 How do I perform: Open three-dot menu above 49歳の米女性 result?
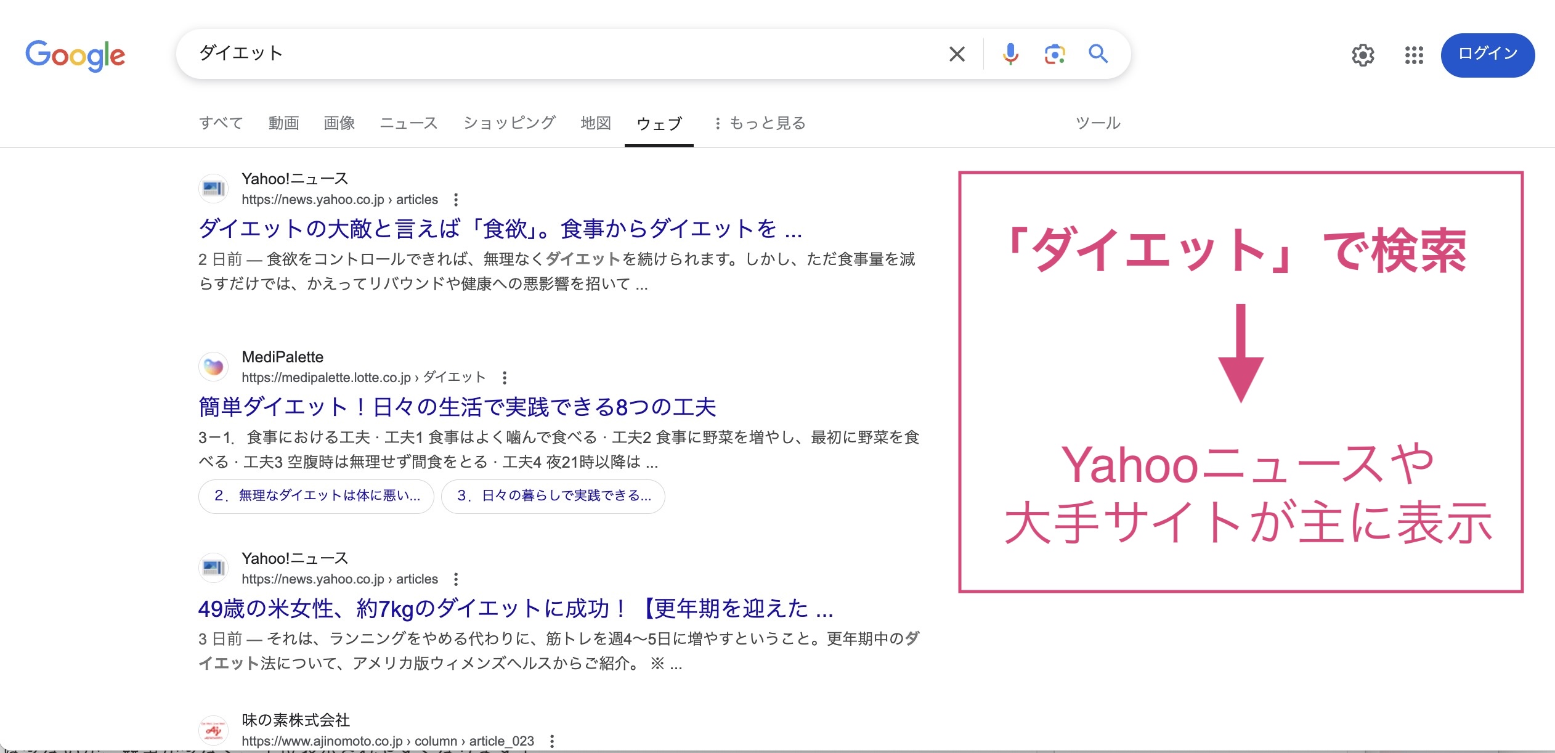(455, 579)
